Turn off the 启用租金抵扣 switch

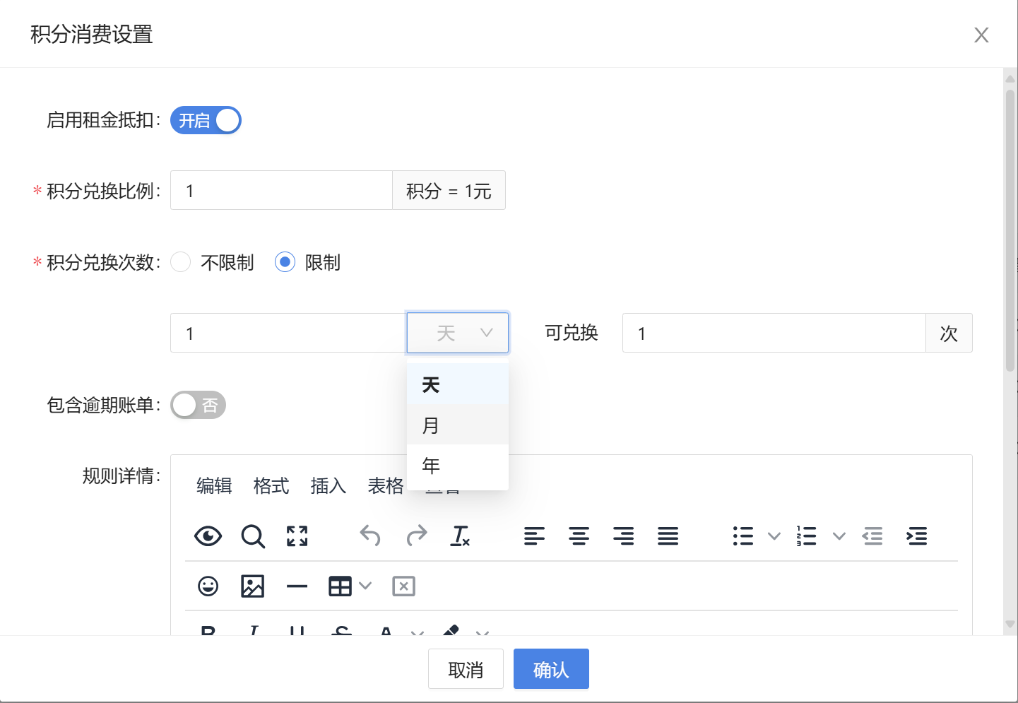[206, 121]
